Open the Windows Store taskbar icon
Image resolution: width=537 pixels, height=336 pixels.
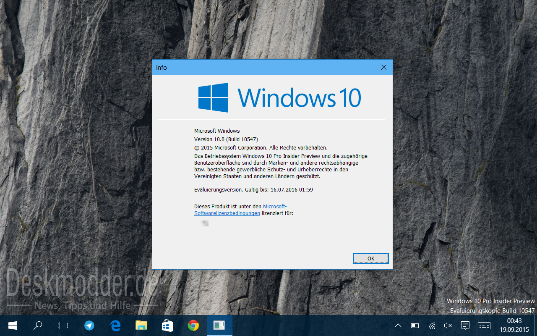click(167, 325)
